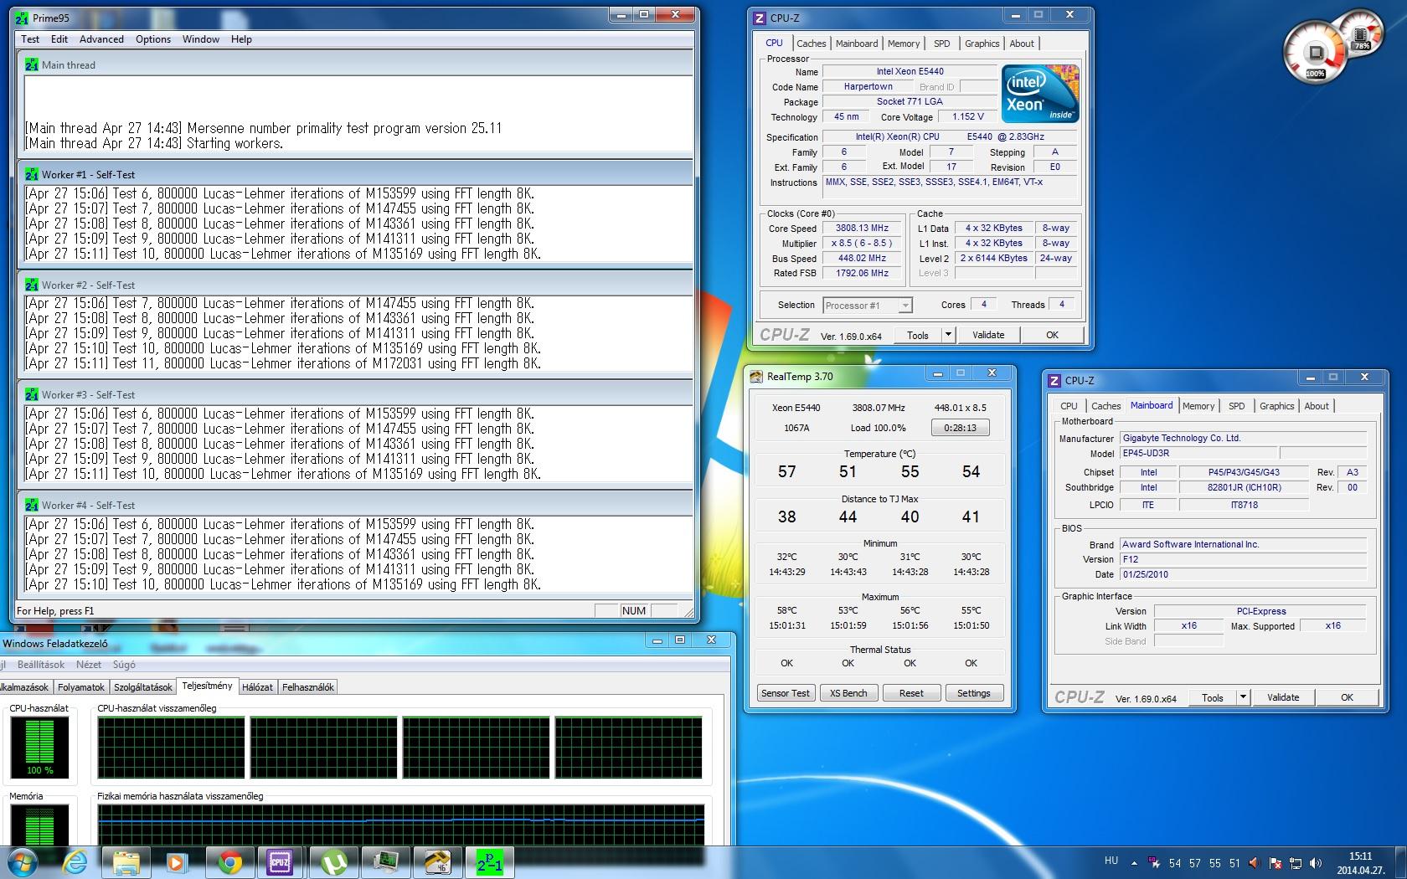The image size is (1407, 879).
Task: Click the network tray icon
Action: coord(1296,863)
